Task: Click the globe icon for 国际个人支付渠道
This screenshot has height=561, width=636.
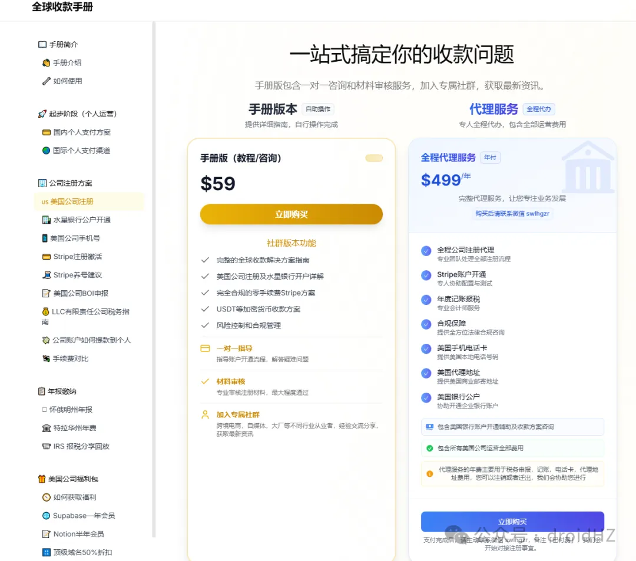Action: (x=46, y=151)
